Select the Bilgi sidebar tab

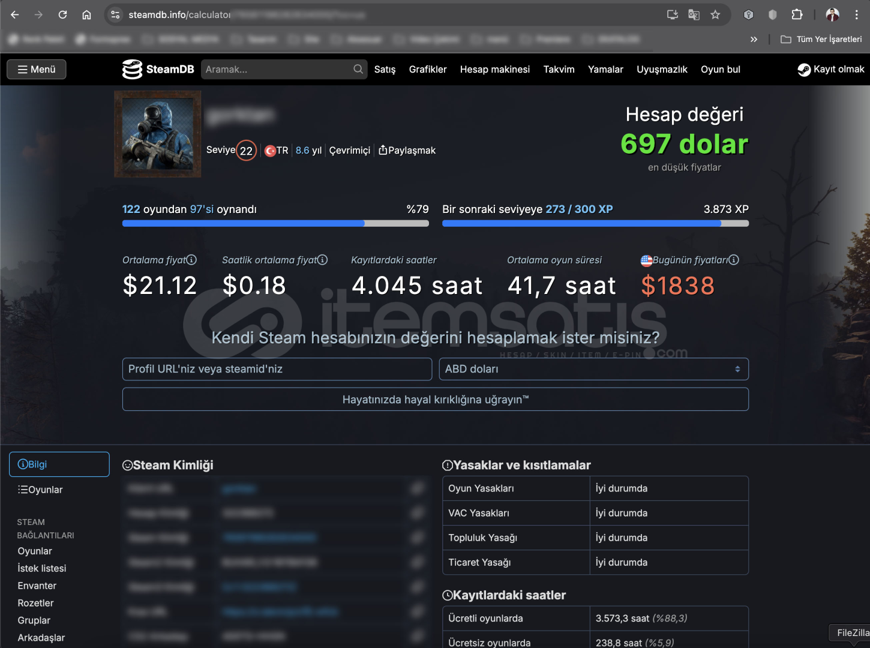59,464
